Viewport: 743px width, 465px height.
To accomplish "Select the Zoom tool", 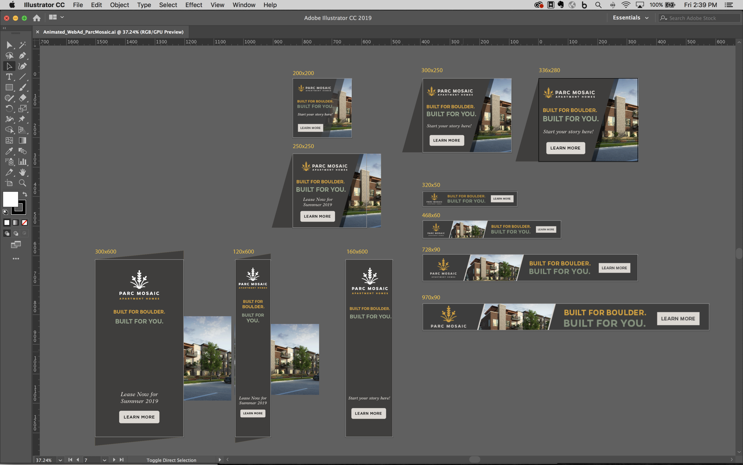I will point(22,183).
